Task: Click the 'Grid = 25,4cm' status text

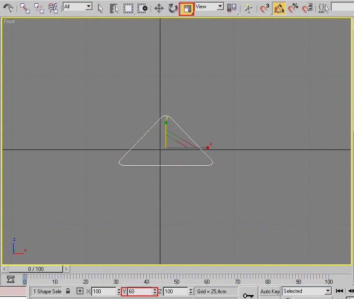Action: point(212,292)
